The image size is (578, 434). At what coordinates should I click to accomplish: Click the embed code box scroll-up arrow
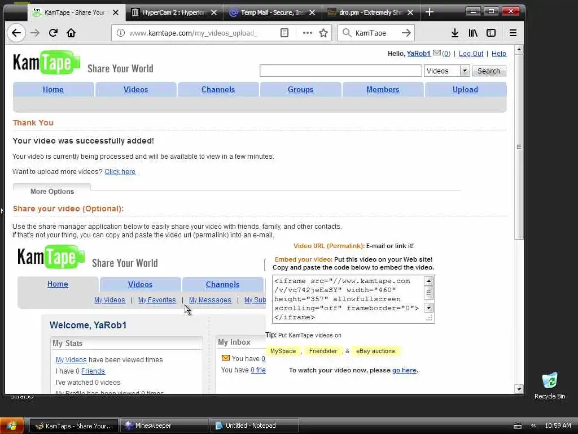coord(428,281)
